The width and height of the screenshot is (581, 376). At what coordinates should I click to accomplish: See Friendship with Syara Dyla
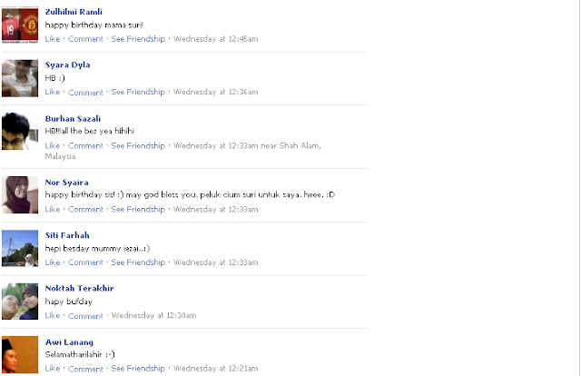[x=138, y=92]
